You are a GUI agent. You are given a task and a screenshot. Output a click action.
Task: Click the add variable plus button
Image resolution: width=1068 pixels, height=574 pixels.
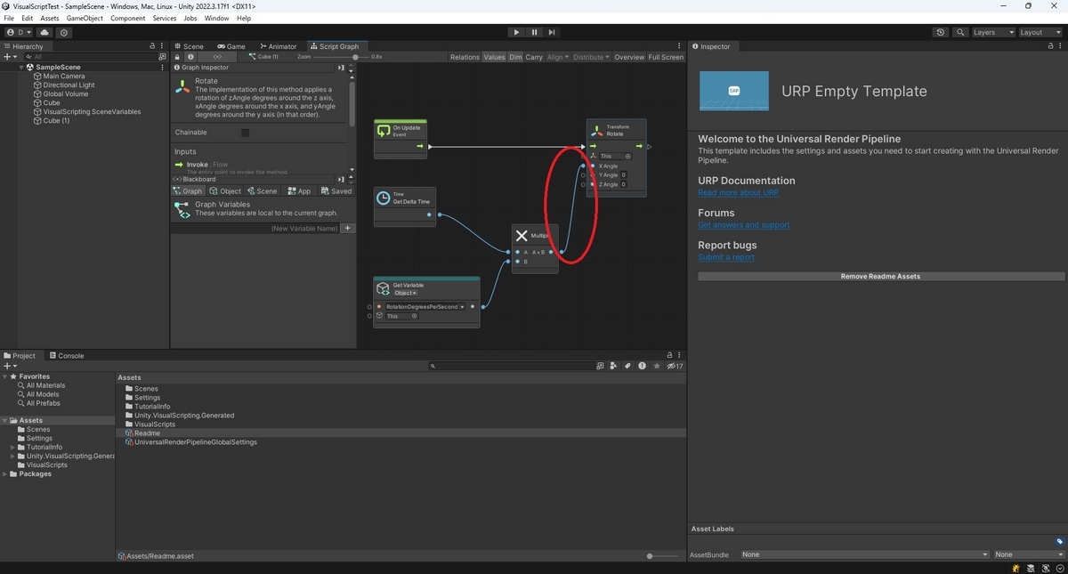pyautogui.click(x=348, y=229)
